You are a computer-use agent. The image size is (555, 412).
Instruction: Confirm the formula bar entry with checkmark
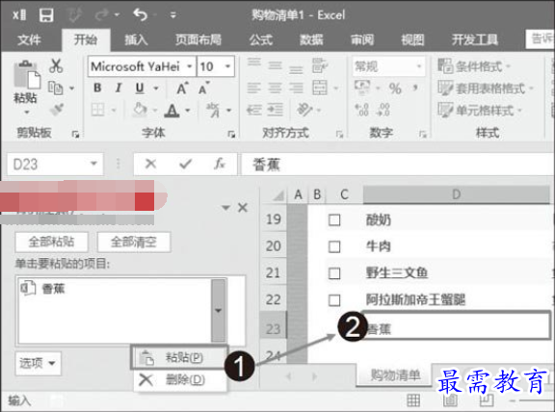[185, 164]
